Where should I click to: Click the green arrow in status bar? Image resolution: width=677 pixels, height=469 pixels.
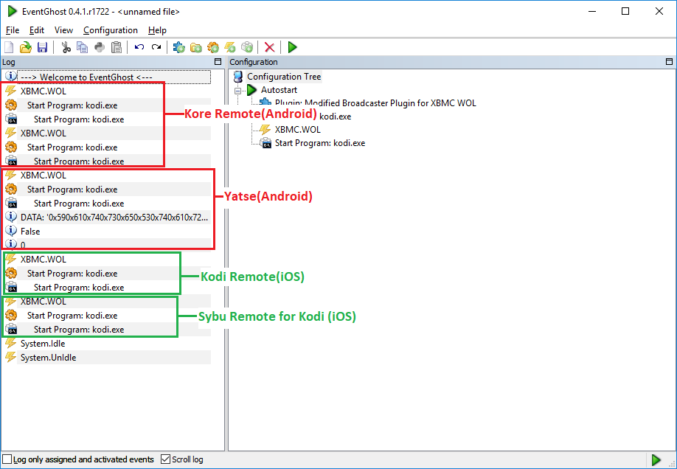(x=656, y=459)
